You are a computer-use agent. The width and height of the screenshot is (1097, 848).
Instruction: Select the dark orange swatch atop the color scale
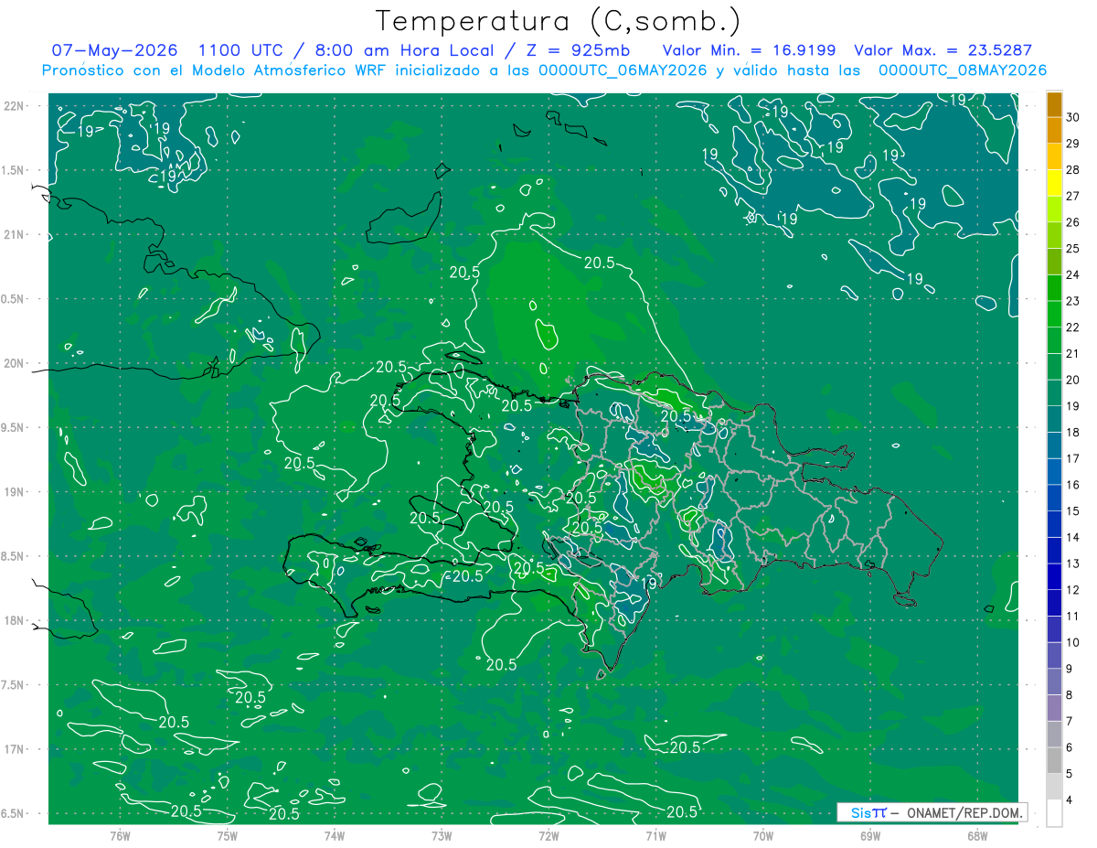1054,104
